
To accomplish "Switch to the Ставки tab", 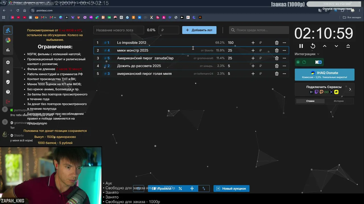I will click(x=310, y=101).
